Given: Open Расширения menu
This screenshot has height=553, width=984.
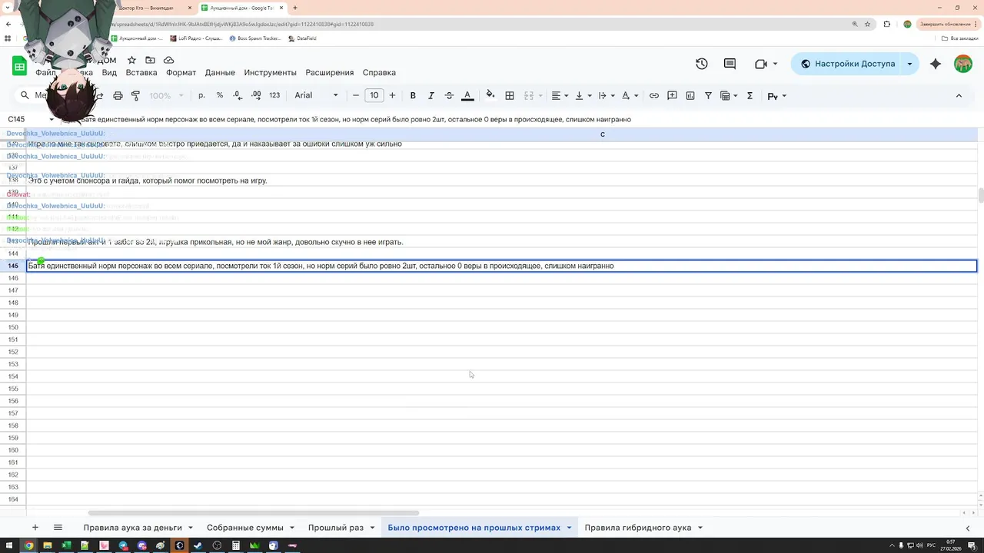Looking at the screenshot, I should click(x=330, y=72).
